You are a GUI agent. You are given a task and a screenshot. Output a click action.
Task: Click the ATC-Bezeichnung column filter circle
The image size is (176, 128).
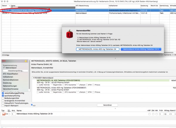[77, 8]
